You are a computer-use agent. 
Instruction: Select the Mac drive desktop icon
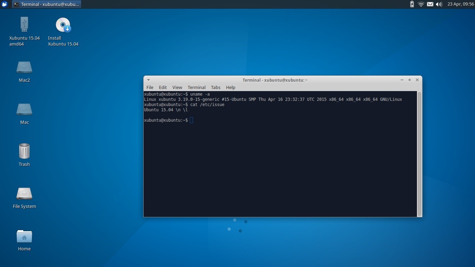[x=24, y=110]
